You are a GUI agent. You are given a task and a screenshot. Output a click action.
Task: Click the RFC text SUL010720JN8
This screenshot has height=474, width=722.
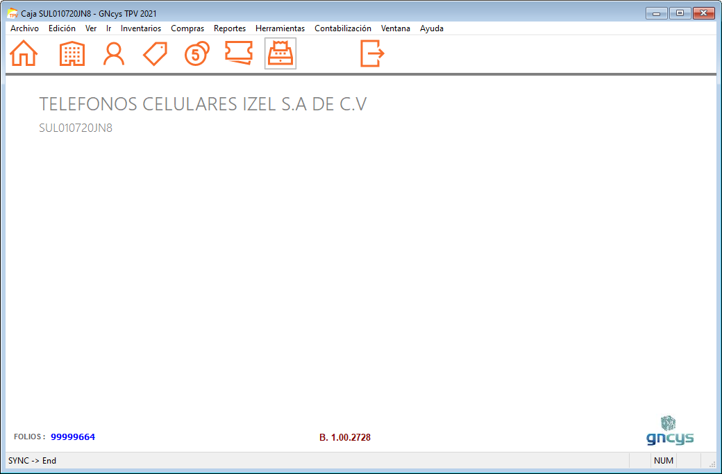pyautogui.click(x=76, y=128)
